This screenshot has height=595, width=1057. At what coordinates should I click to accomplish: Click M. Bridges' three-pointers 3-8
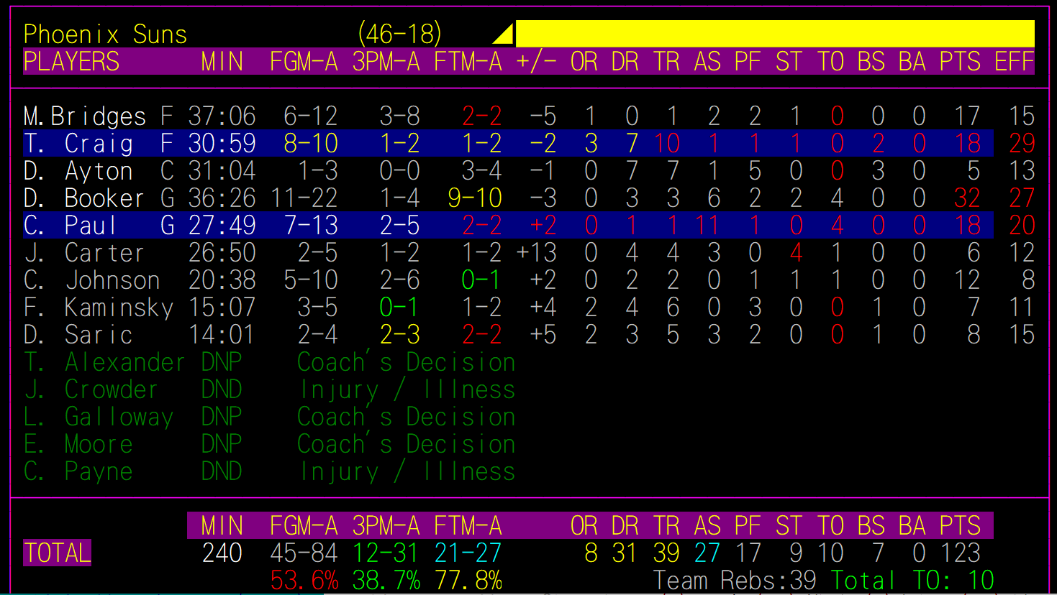pos(400,116)
